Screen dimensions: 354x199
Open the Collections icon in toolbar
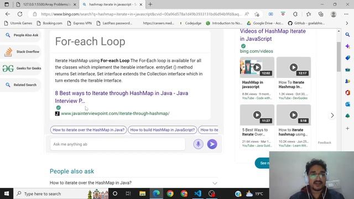321,14
